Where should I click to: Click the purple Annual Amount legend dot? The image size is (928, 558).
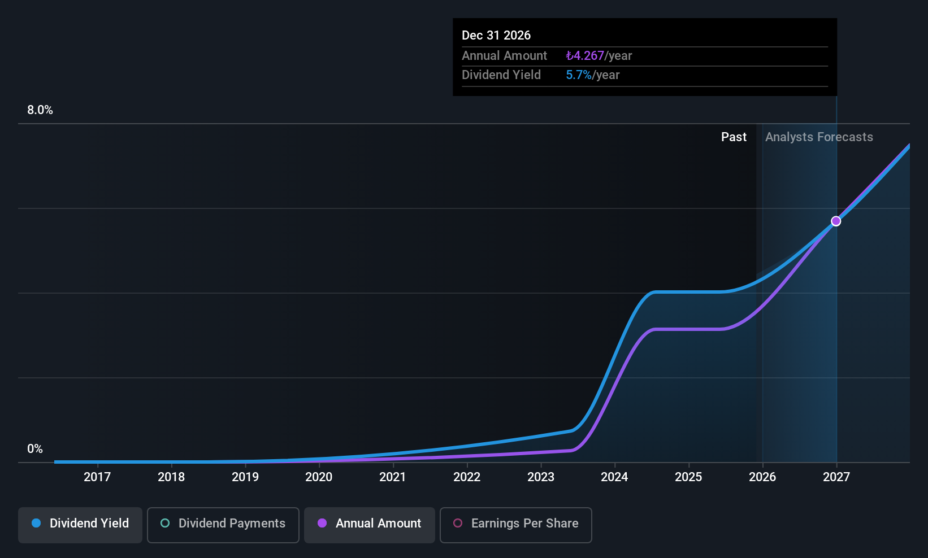322,523
